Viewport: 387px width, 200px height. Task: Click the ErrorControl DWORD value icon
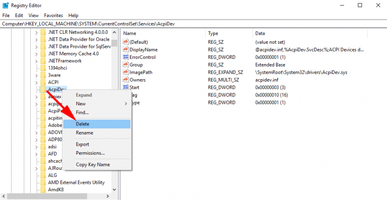click(125, 57)
